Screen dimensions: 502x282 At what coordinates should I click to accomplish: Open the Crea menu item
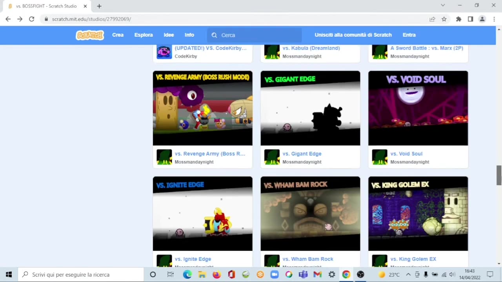coord(118,35)
